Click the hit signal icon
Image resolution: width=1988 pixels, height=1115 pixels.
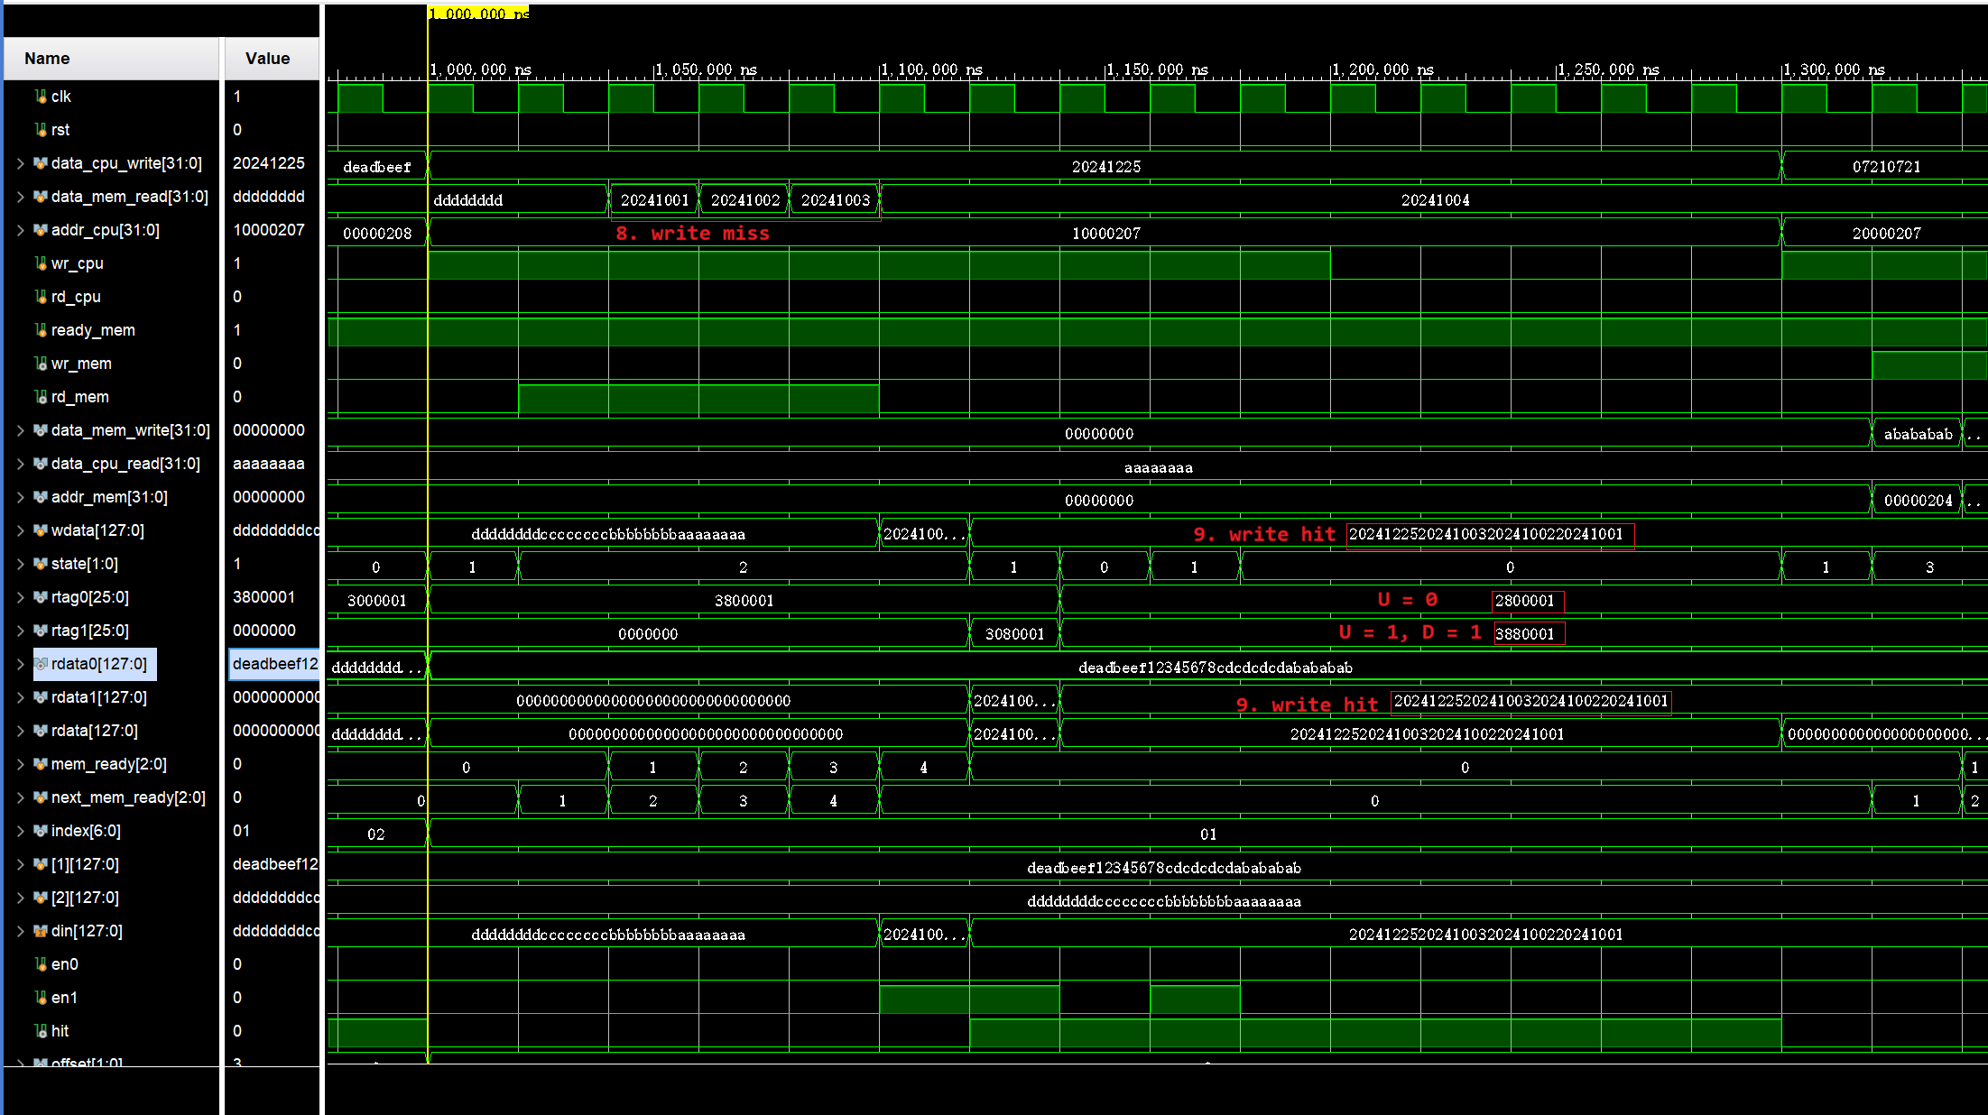click(41, 1031)
